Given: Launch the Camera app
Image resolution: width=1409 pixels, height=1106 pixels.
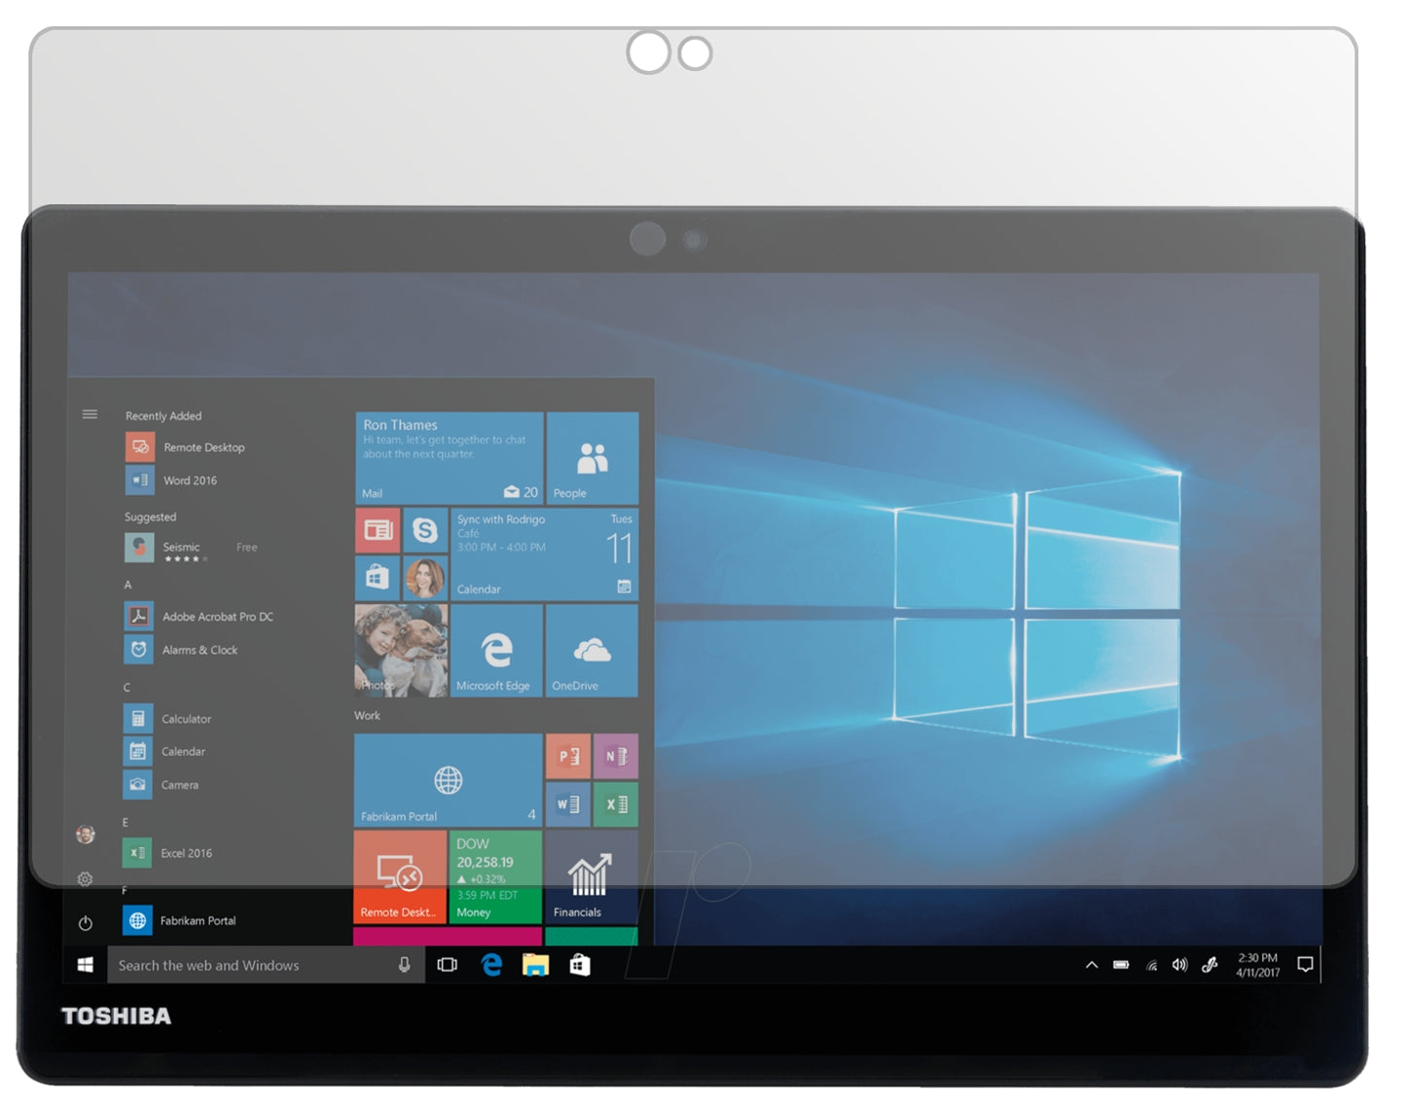Looking at the screenshot, I should (161, 785).
